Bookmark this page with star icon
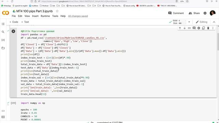Screen dimensions: 219x123 pos(187,1)
